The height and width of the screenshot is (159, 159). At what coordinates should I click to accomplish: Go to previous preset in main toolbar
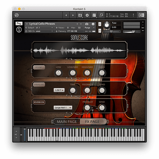pos(66,15)
